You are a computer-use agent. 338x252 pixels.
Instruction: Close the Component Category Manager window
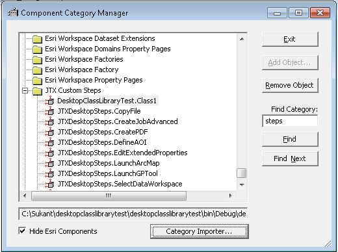[x=320, y=13]
